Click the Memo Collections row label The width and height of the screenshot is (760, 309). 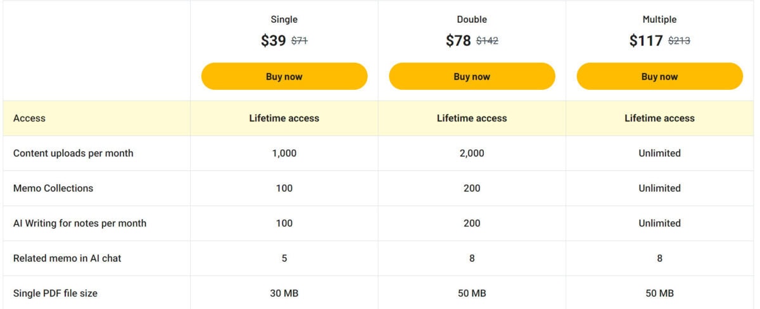pos(53,188)
